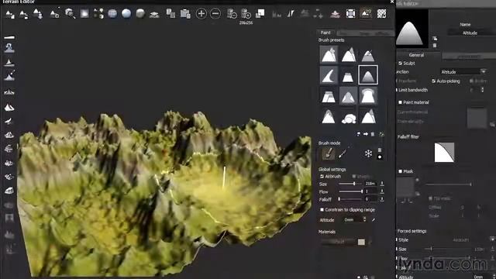Switch to the General tab
496x279 pixels.
(x=416, y=55)
